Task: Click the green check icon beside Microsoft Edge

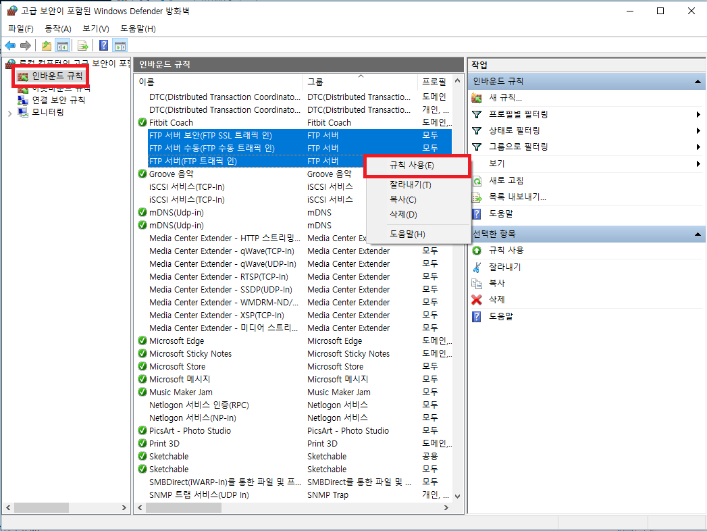Action: 142,340
